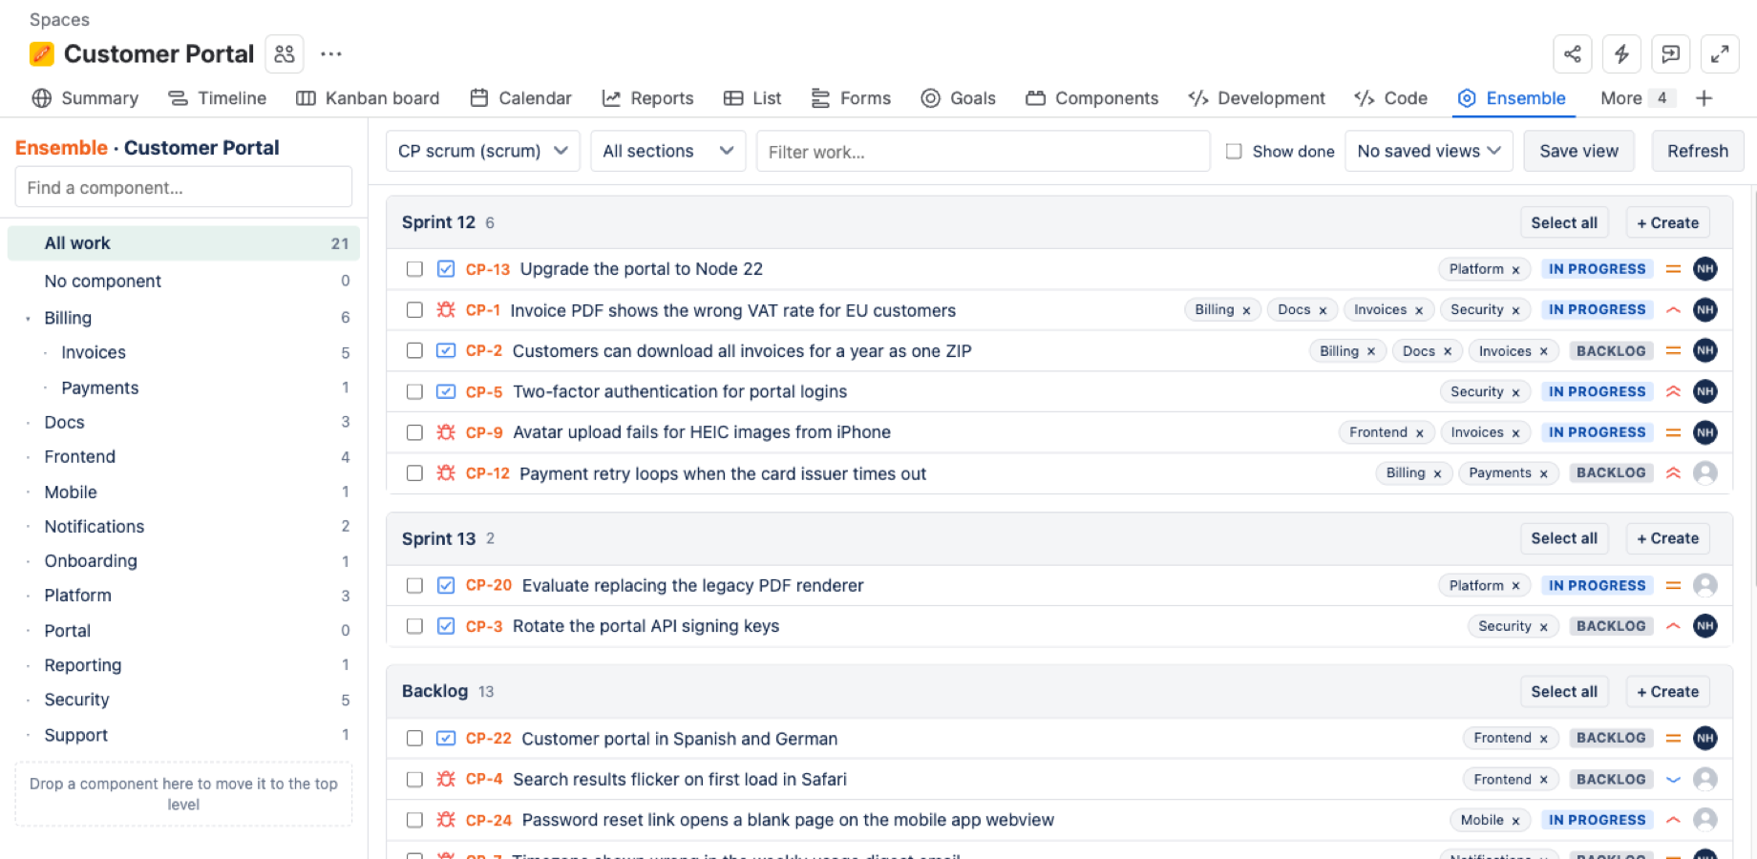Select the Security component in the sidebar

(x=183, y=700)
